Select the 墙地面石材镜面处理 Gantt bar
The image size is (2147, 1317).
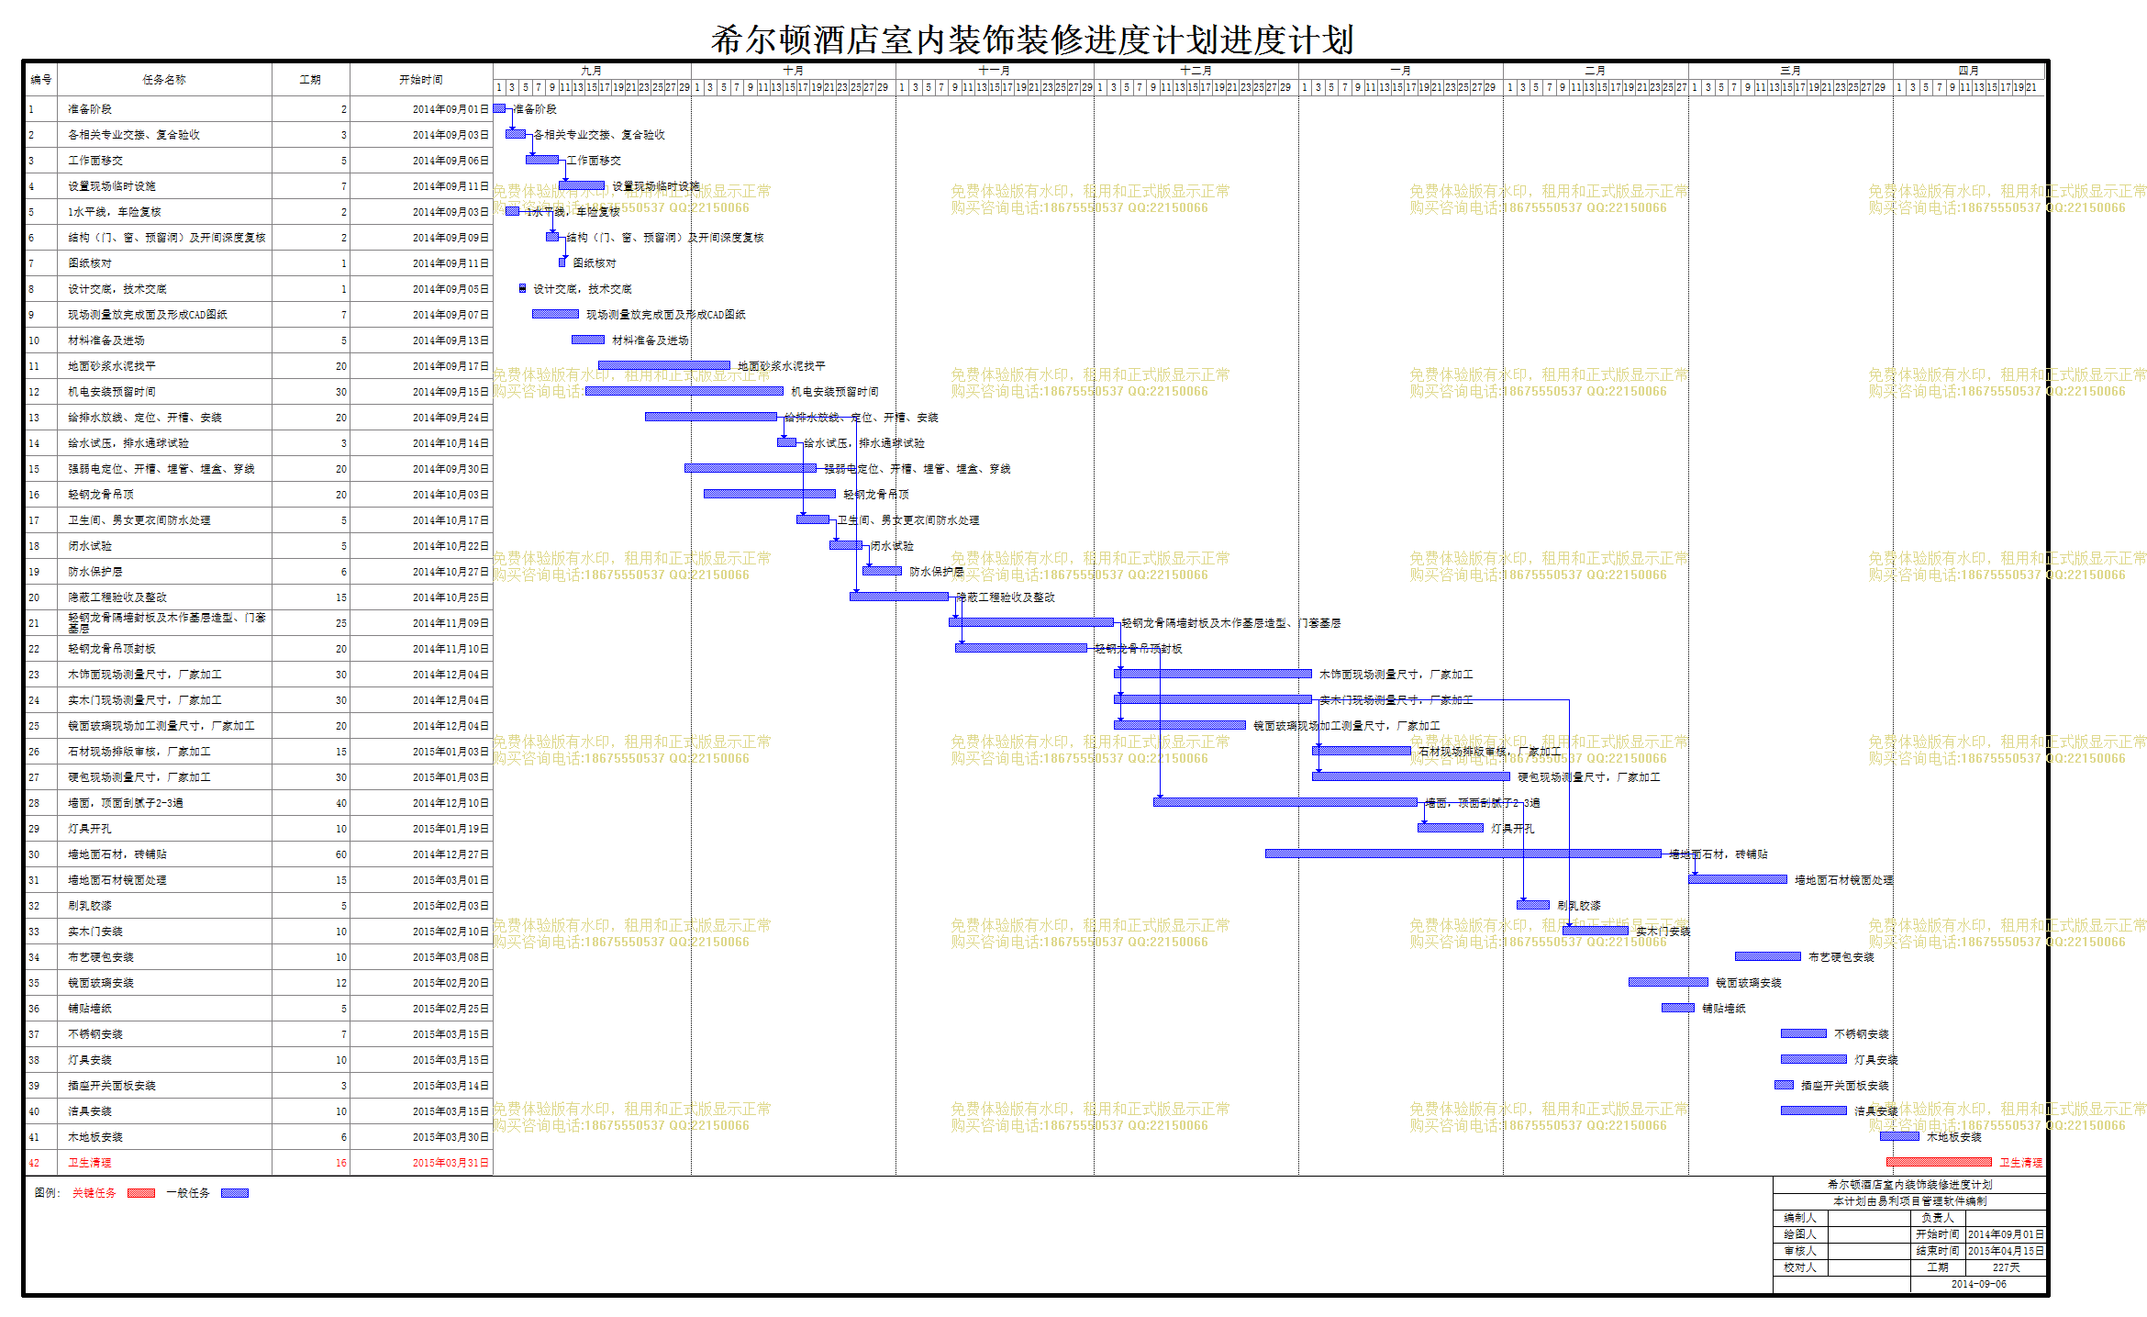[x=1738, y=879]
